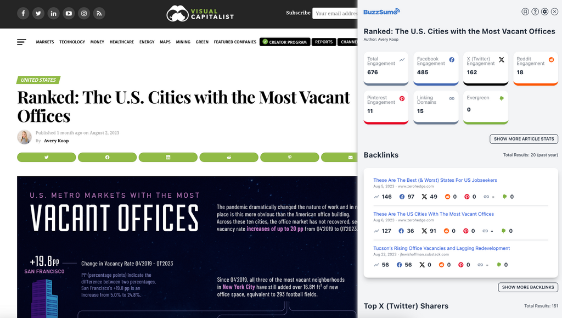Open the hamburger menu icon

click(21, 42)
